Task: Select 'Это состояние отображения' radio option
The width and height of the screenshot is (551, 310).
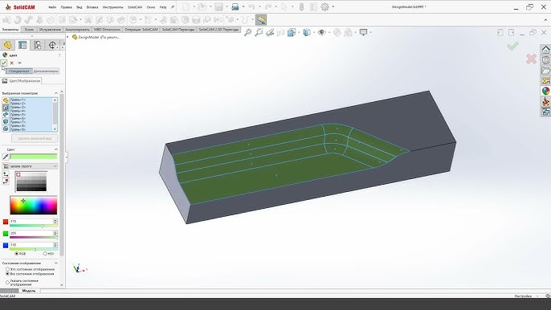Action: [7, 269]
